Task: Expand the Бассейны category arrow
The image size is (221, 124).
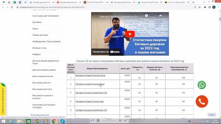Action: pos(61,22)
